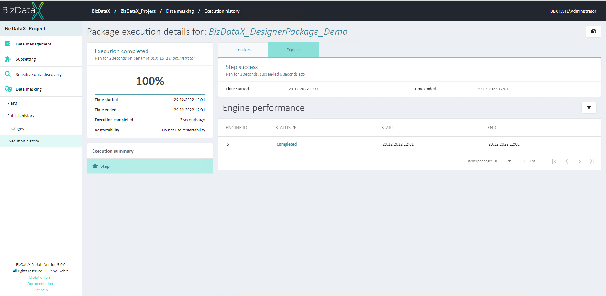Click the BizDataX_DesignerPackage_Demo title
Image resolution: width=606 pixels, height=296 pixels.
(278, 32)
